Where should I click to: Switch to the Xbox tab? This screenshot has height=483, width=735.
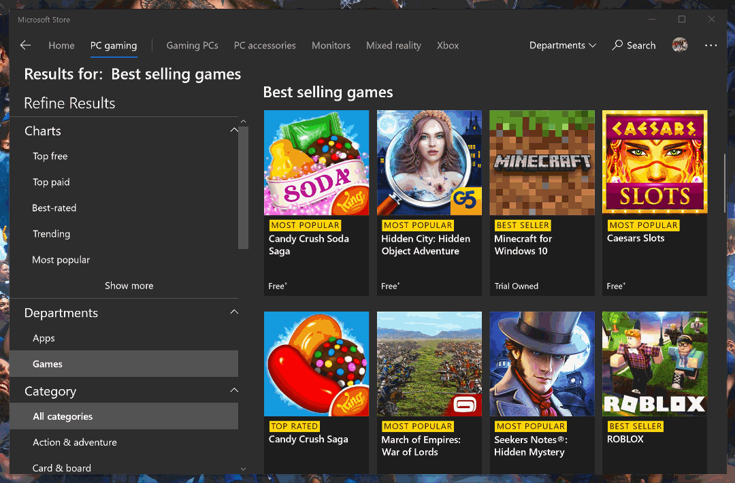click(x=448, y=46)
